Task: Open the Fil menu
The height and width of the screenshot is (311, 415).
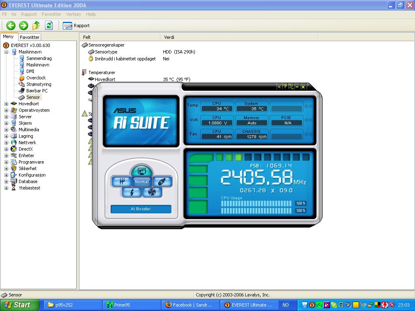Action: pyautogui.click(x=4, y=14)
